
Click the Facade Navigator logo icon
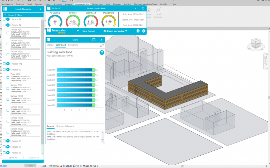[5, 9]
